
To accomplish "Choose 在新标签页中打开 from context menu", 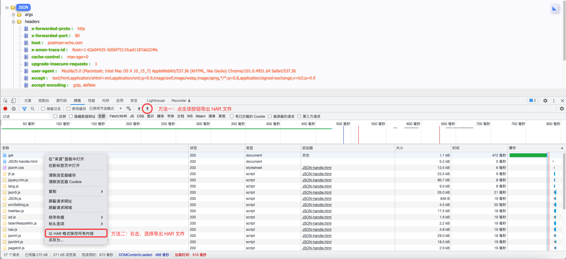I will click(x=76, y=165).
